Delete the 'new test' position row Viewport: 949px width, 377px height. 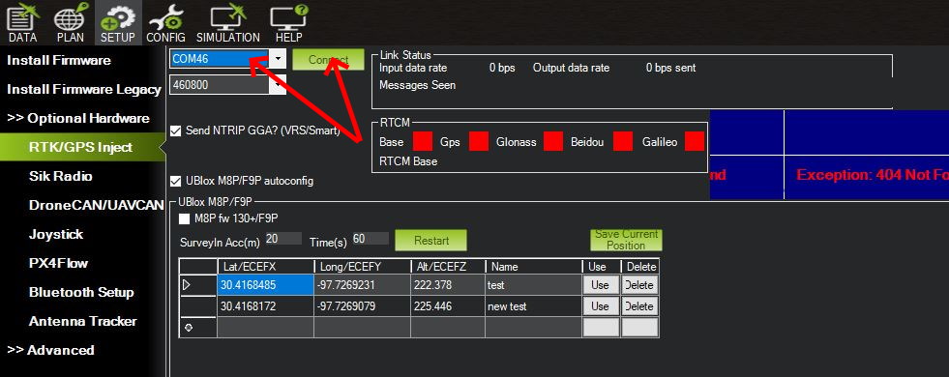click(639, 306)
